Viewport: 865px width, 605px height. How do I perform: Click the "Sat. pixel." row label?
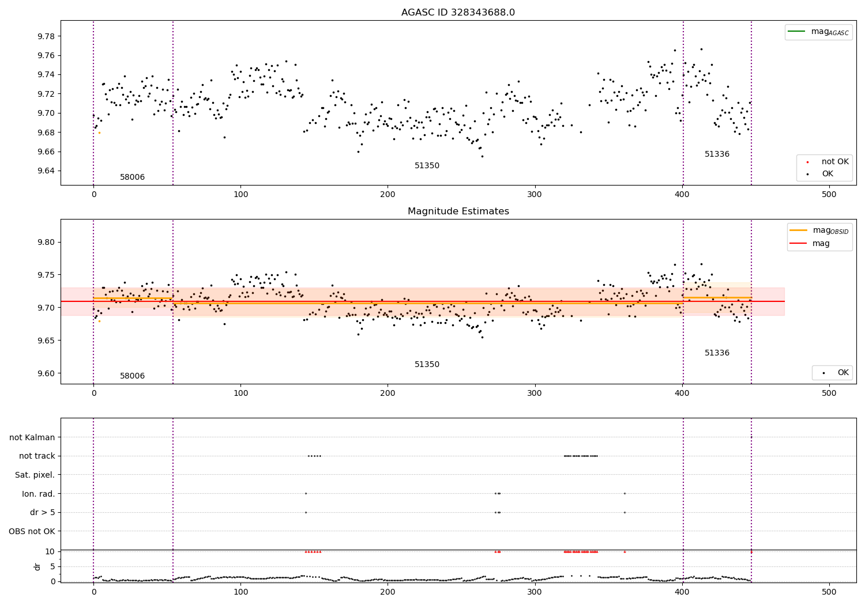35,475
